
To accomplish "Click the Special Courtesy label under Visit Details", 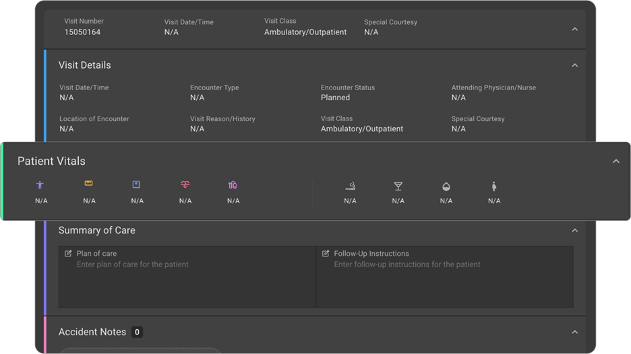I will point(478,119).
